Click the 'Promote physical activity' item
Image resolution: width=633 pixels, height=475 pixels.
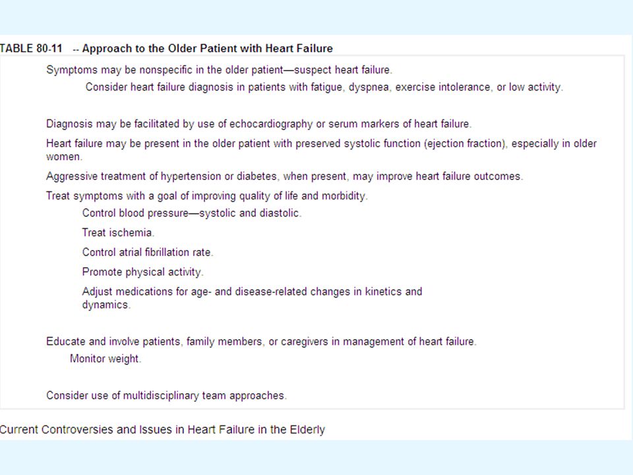coord(142,272)
